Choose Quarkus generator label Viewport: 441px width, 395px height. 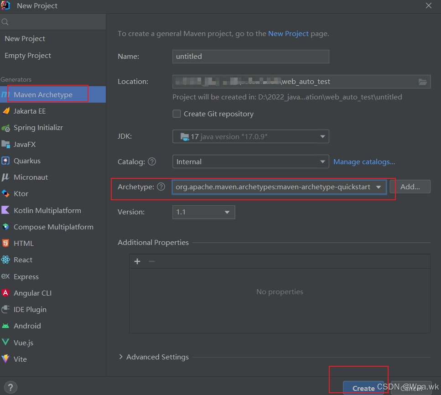27,161
